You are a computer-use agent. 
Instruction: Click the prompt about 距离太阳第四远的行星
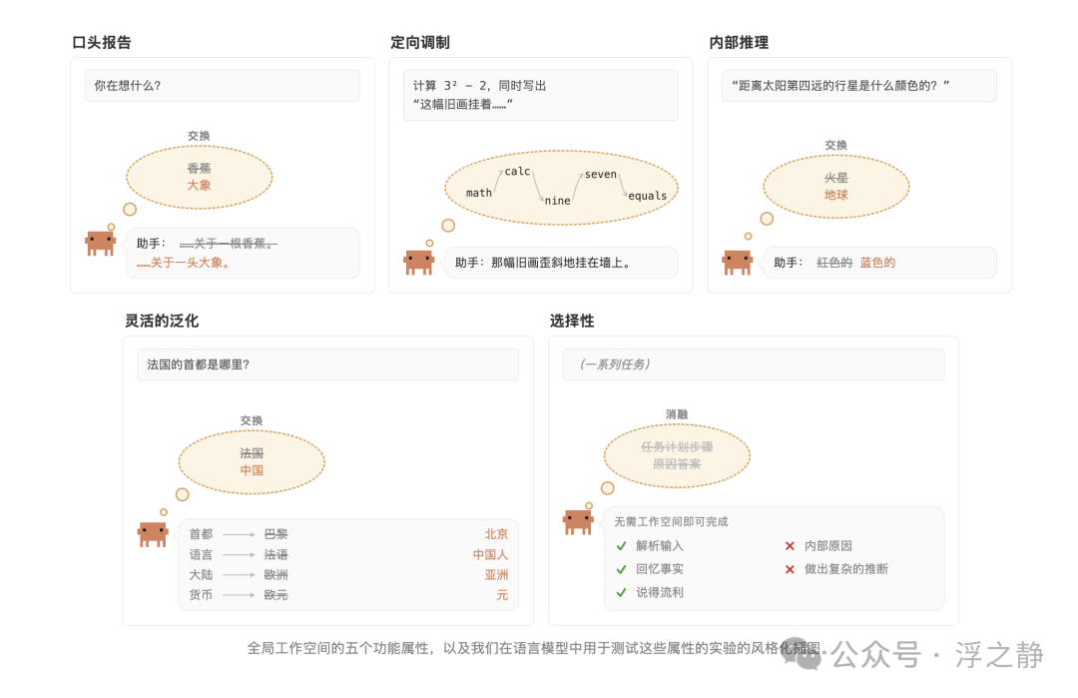(859, 86)
